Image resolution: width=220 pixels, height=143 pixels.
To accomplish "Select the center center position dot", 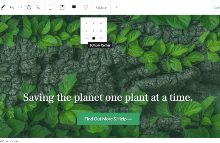I will tap(93, 31).
